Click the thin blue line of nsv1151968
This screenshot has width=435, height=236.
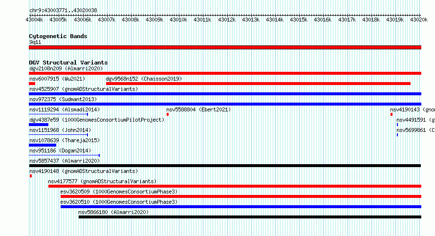pos(58,135)
